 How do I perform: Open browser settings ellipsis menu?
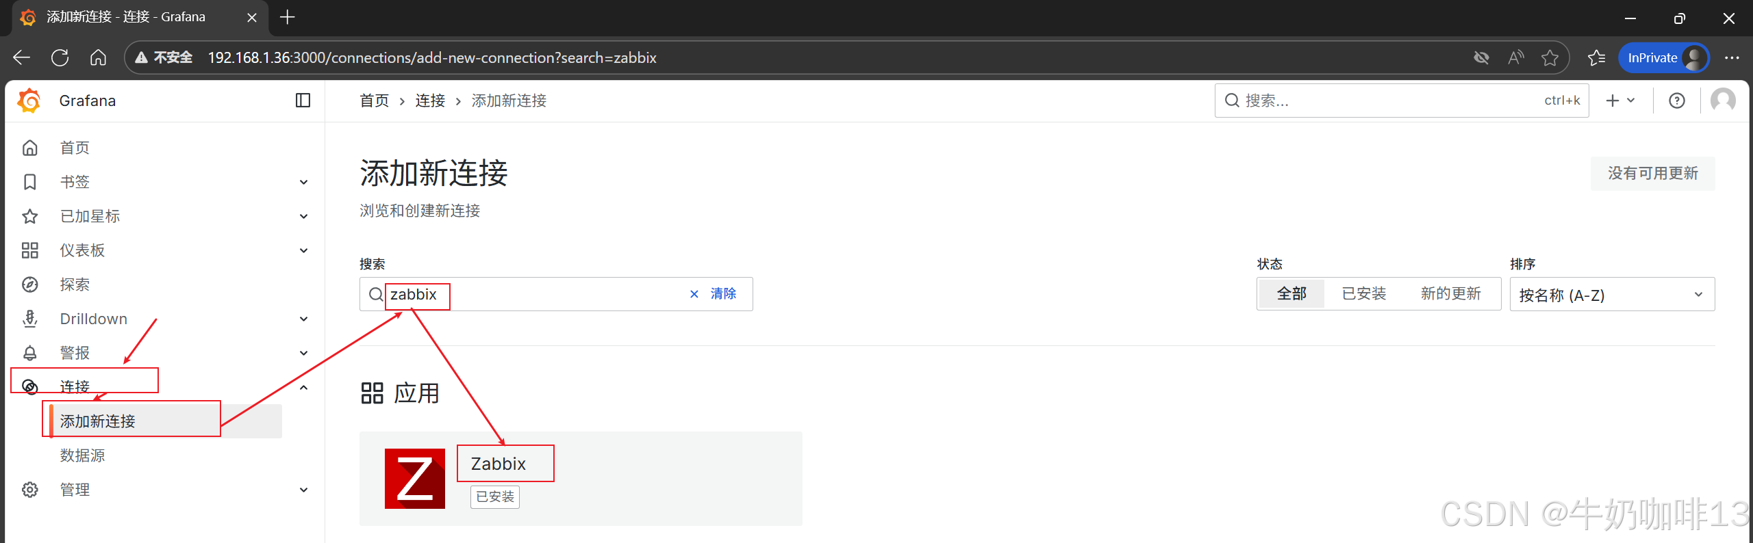(1732, 57)
